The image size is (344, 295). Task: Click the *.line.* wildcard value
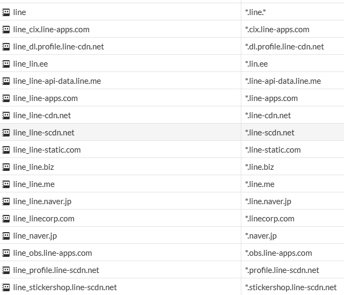(255, 12)
